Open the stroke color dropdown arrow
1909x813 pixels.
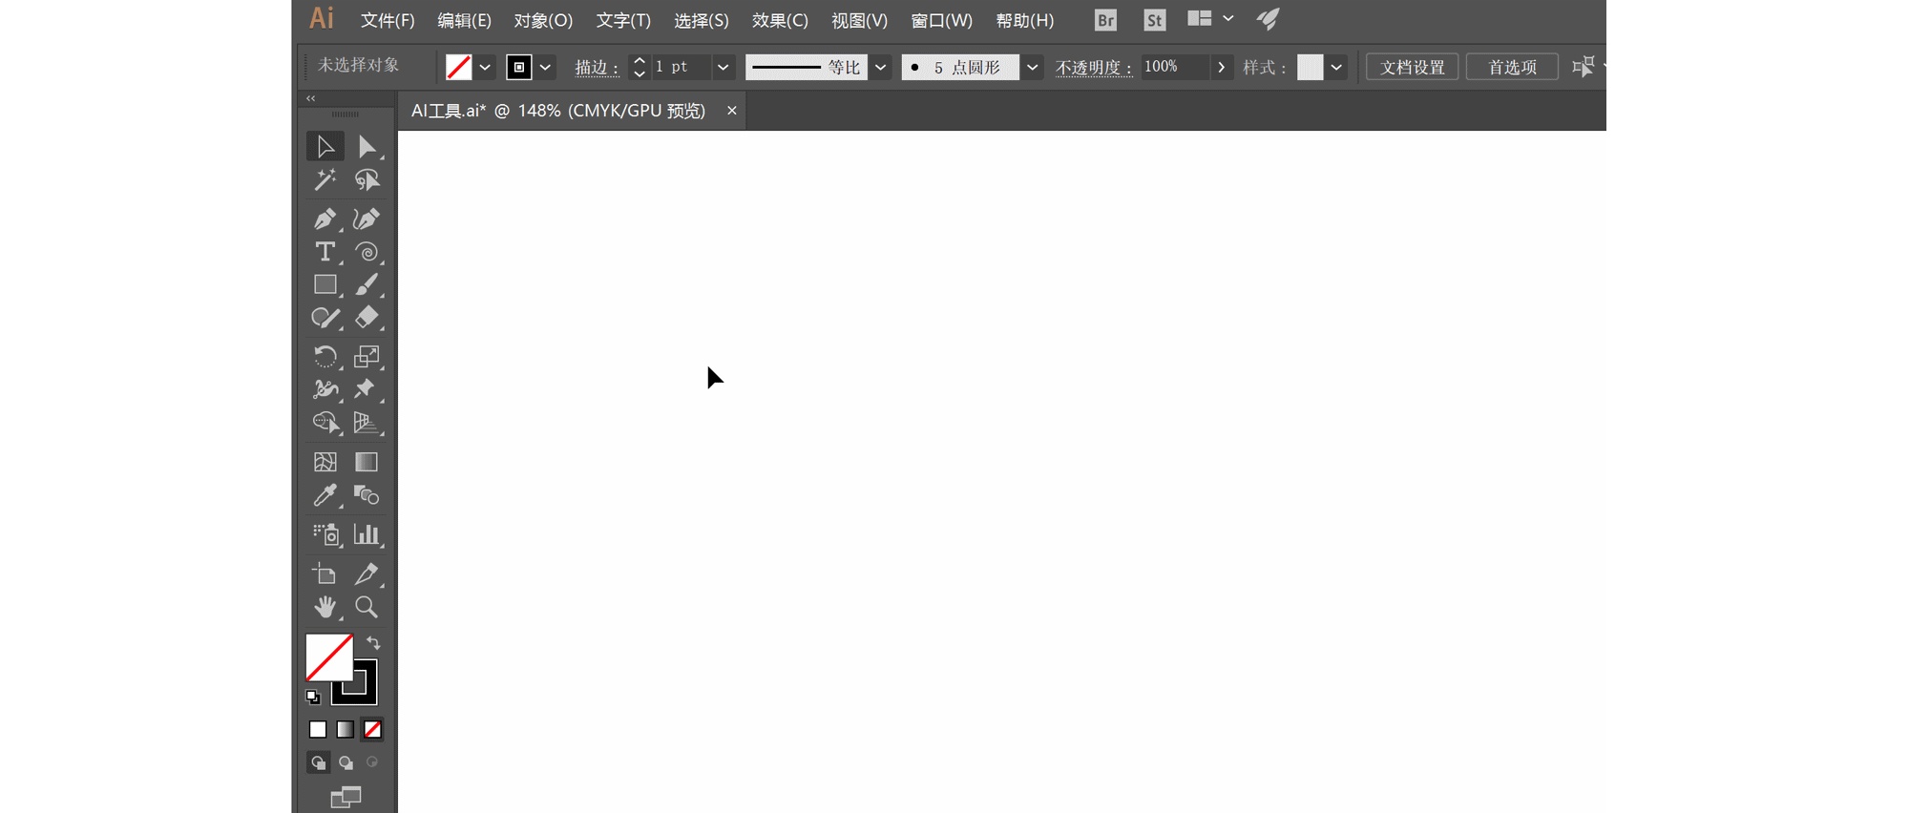(545, 67)
